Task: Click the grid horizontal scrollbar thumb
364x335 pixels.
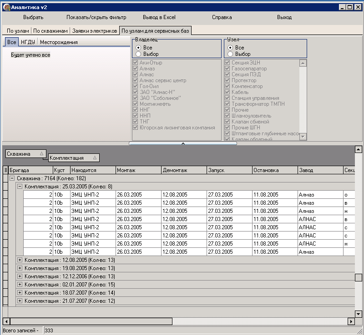Action: click(91, 321)
